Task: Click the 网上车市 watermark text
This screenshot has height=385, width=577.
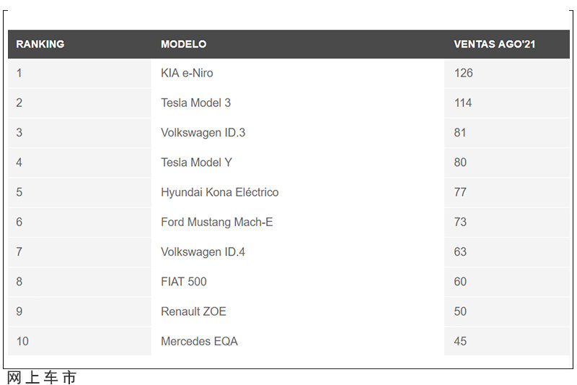Action: pyautogui.click(x=42, y=378)
